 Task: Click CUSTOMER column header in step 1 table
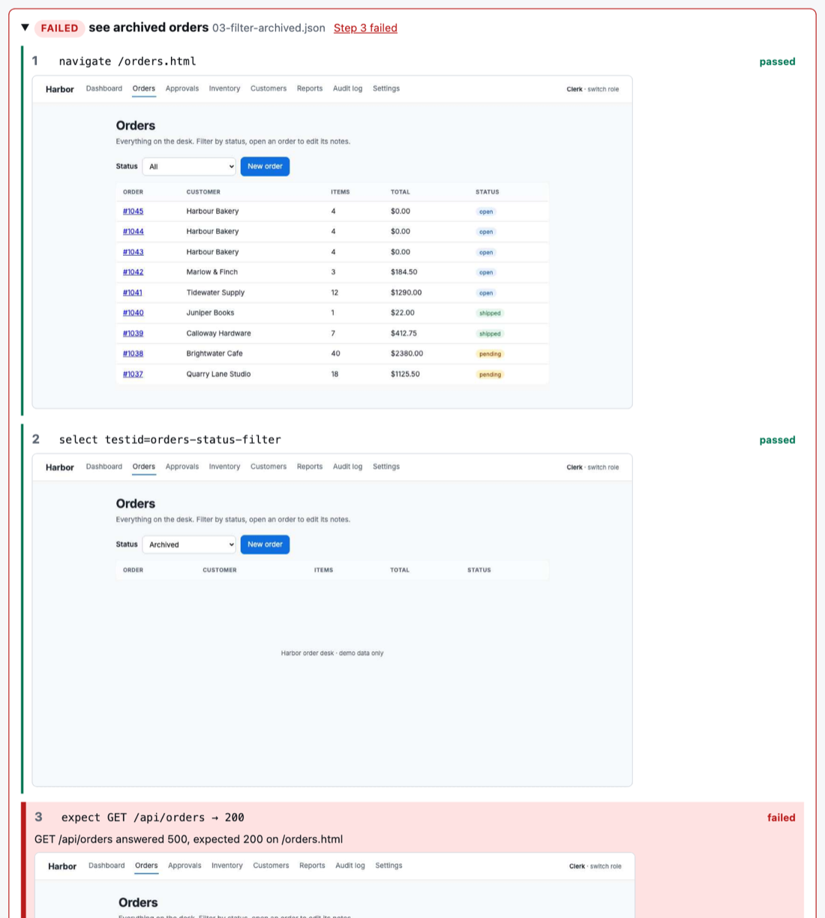point(203,192)
